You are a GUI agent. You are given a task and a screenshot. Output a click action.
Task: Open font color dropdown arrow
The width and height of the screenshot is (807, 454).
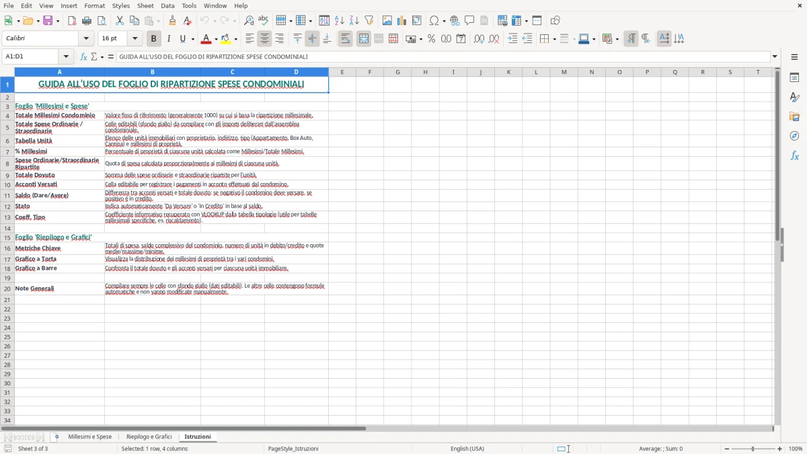(x=215, y=39)
